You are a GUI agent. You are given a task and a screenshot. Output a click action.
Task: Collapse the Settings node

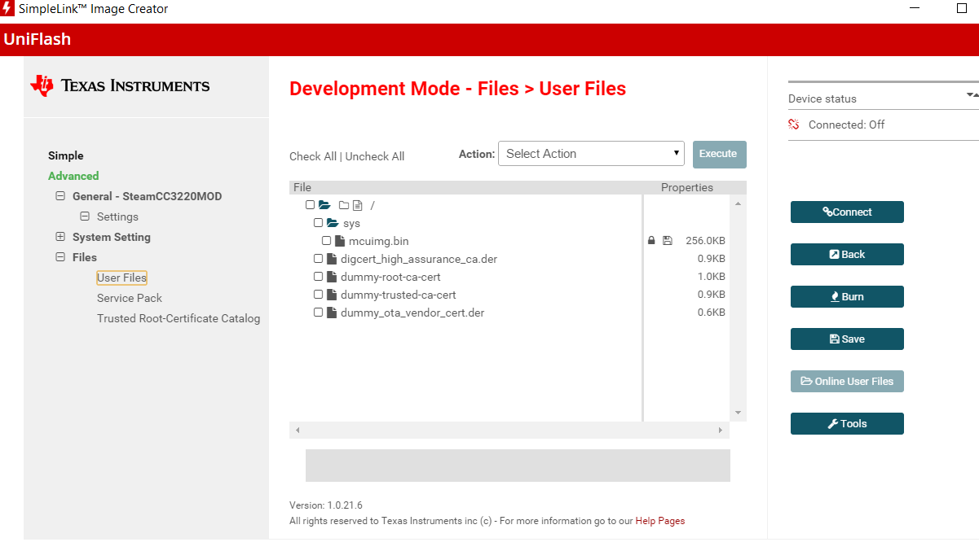[84, 216]
